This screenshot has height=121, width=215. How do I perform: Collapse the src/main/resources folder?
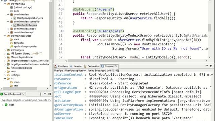click(x=5, y=36)
